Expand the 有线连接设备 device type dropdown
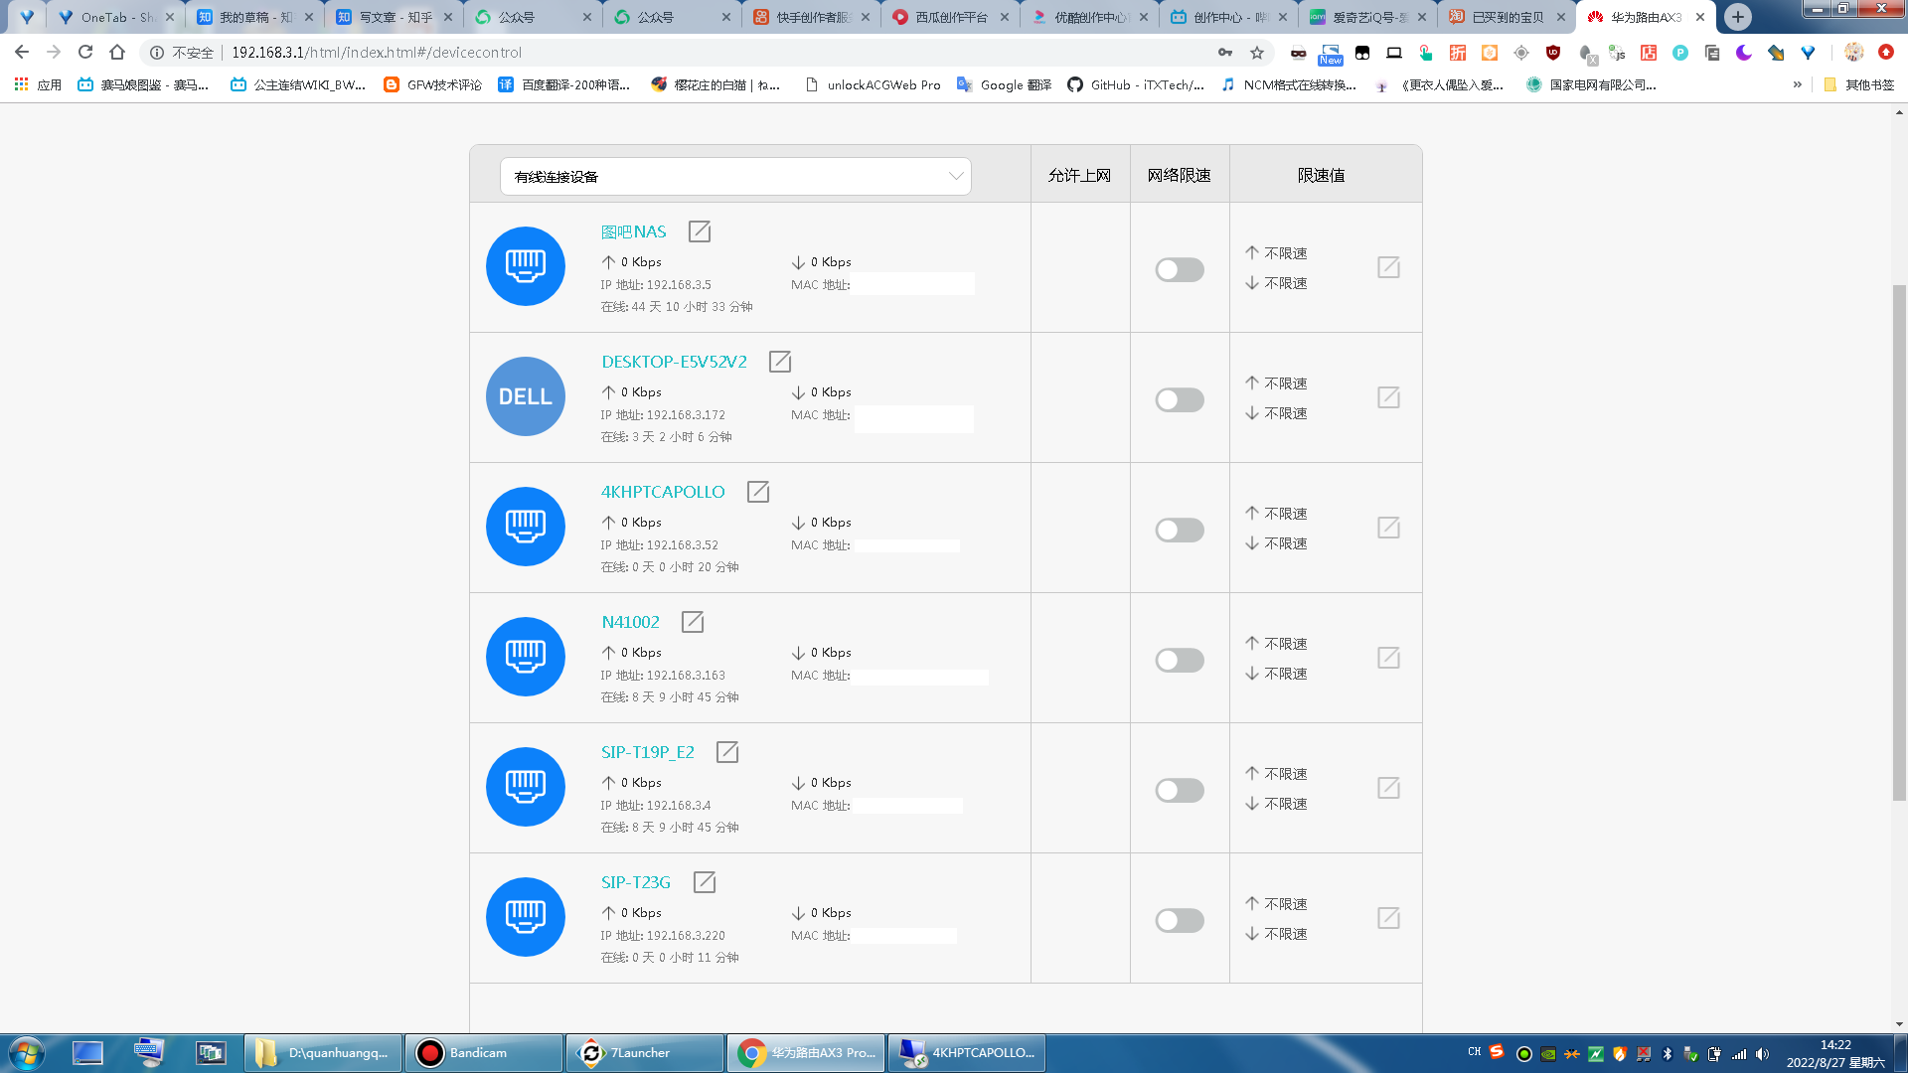The width and height of the screenshot is (1908, 1073). [735, 176]
